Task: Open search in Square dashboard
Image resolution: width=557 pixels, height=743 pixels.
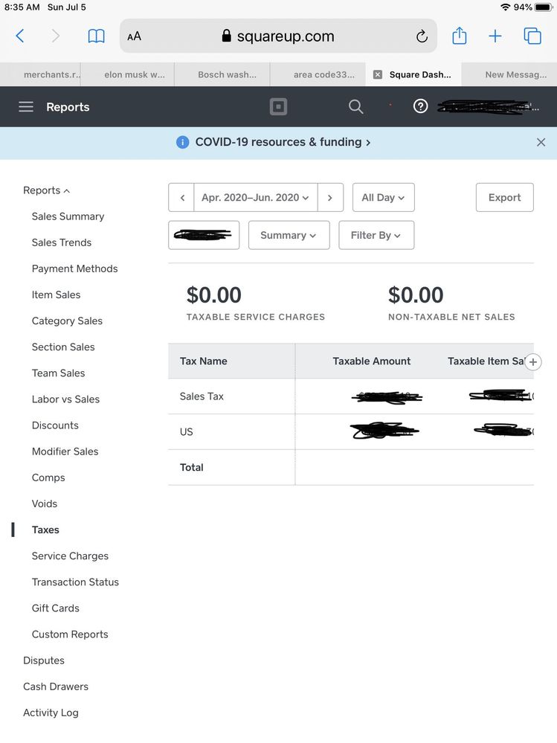Action: pyautogui.click(x=356, y=107)
